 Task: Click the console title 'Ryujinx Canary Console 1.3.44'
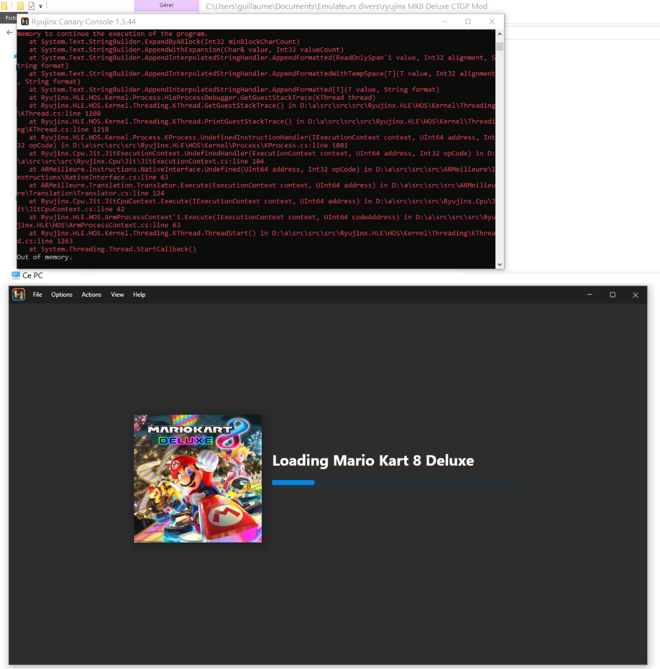[84, 22]
